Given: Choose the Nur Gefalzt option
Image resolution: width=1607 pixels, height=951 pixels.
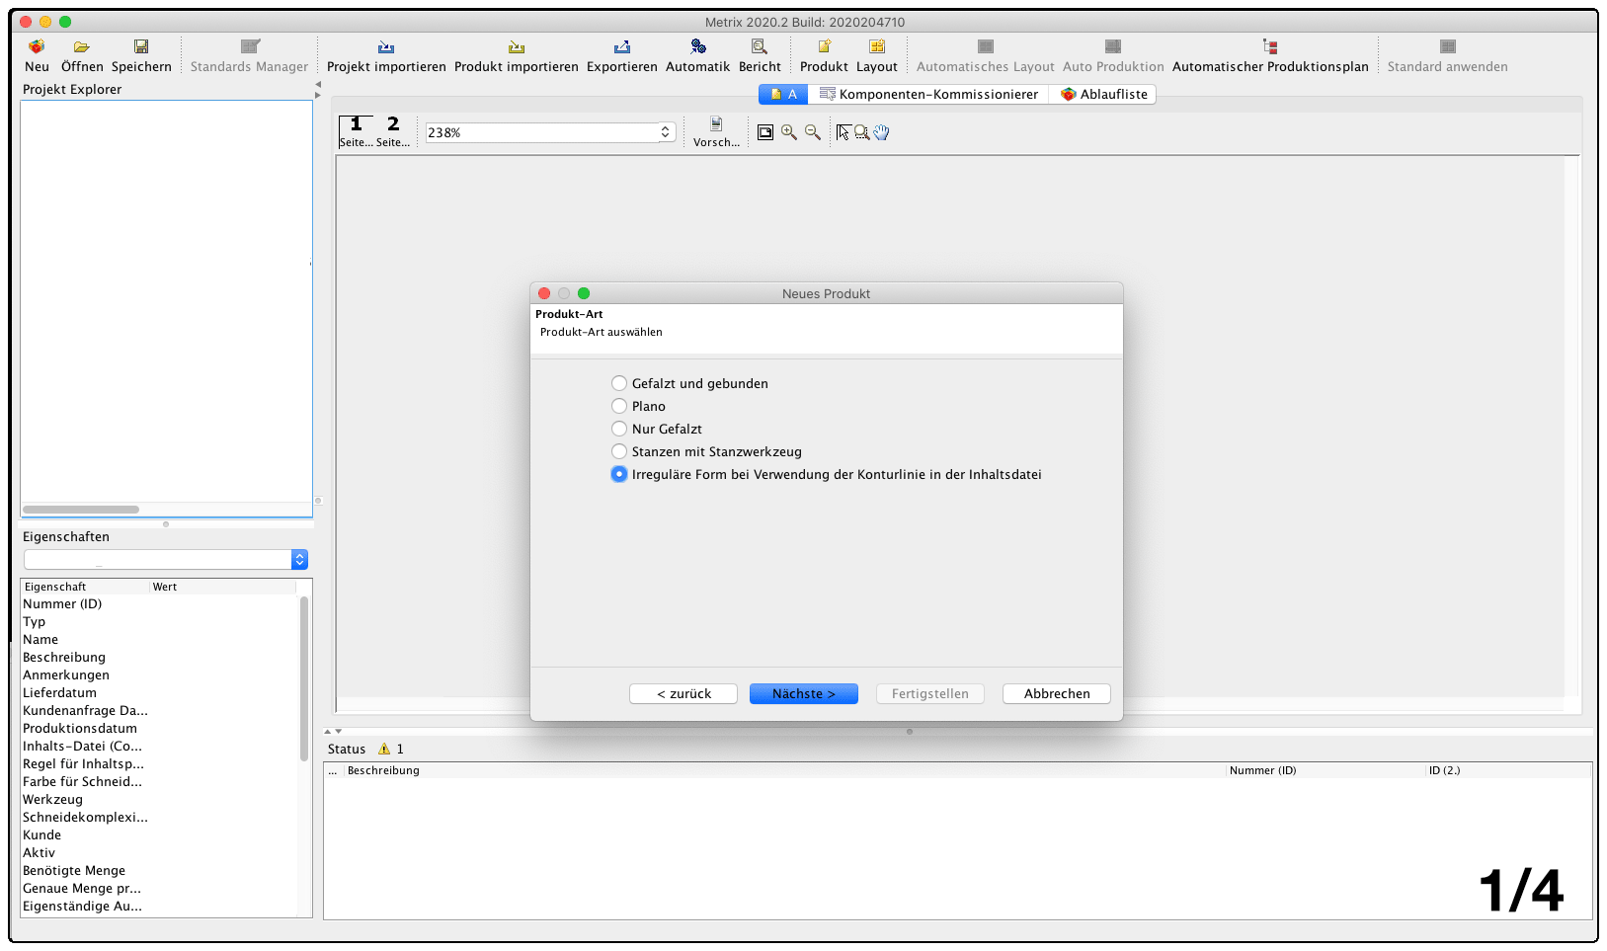Looking at the screenshot, I should 619,429.
